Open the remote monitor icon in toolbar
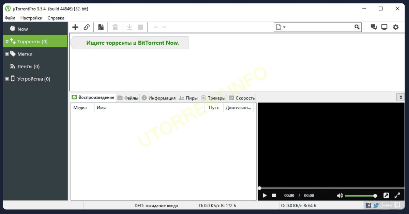This screenshot has height=214, width=409. pyautogui.click(x=384, y=27)
